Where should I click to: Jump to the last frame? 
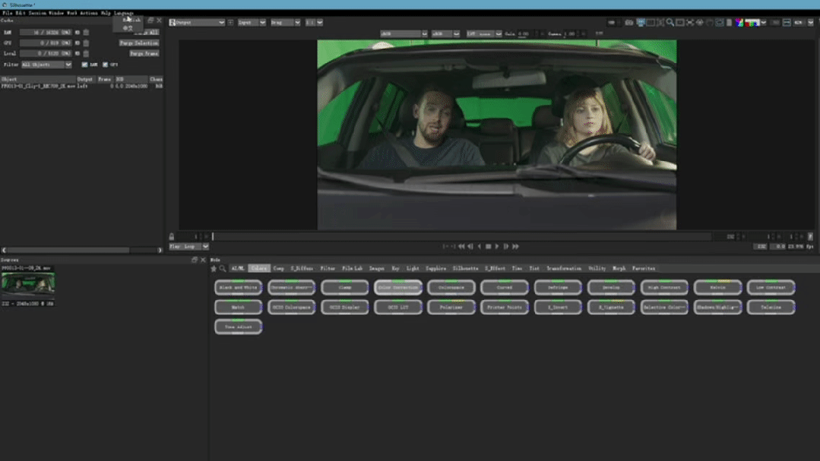[515, 247]
